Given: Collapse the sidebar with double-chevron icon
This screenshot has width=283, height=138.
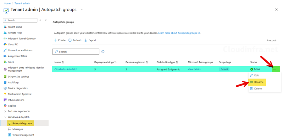Looking at the screenshot, I should 46,20.
